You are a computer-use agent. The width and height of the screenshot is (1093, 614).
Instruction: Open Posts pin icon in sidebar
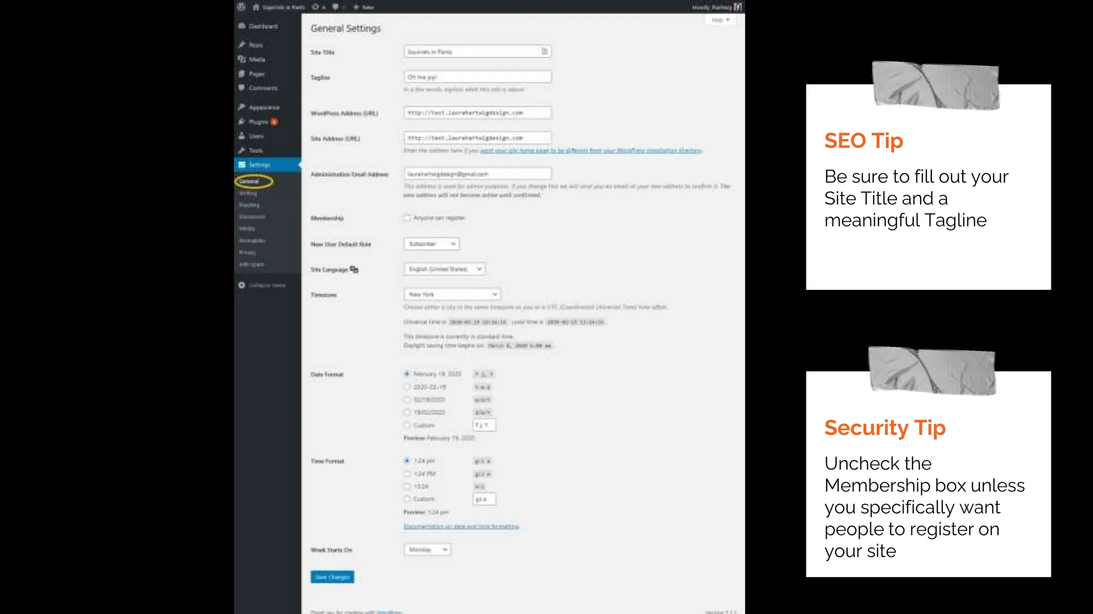pos(242,45)
